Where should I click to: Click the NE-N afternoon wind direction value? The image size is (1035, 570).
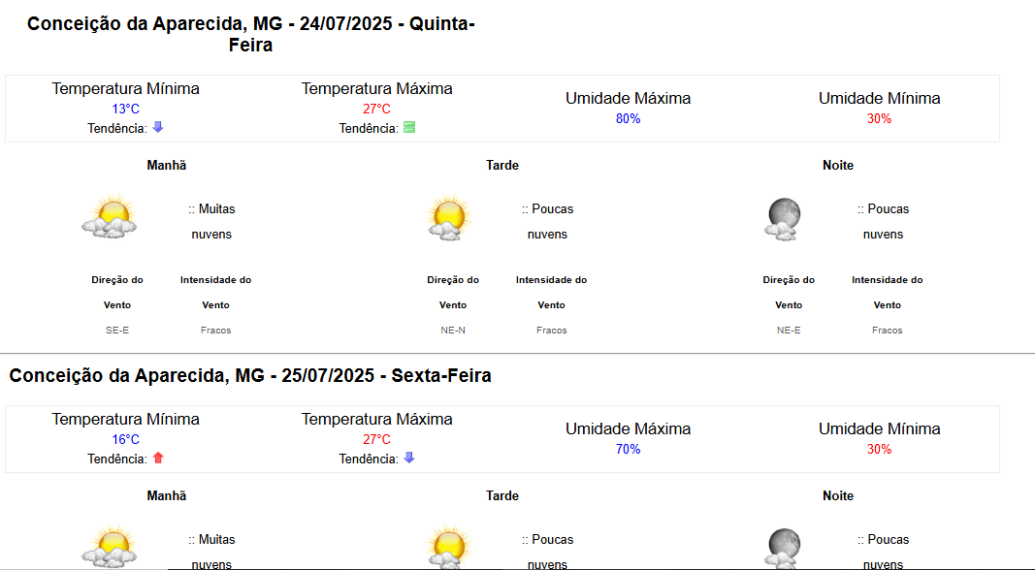tap(453, 330)
